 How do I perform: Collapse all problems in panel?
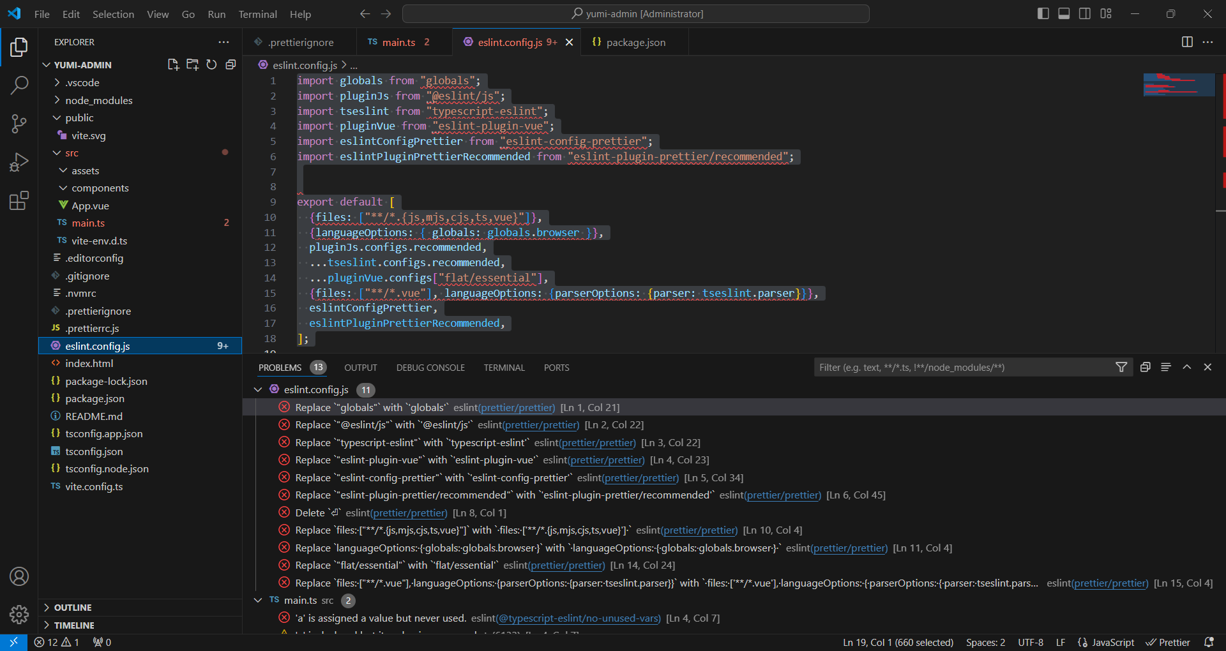pos(1145,367)
